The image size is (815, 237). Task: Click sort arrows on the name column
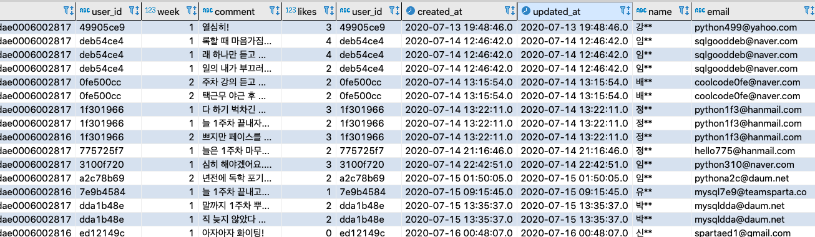pos(686,11)
